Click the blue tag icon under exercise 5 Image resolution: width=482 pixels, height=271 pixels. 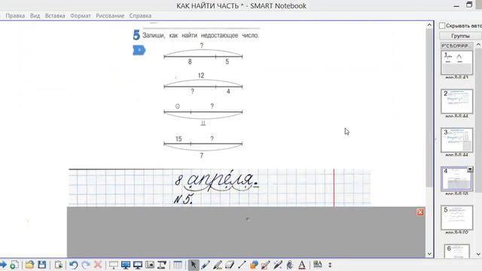click(139, 50)
